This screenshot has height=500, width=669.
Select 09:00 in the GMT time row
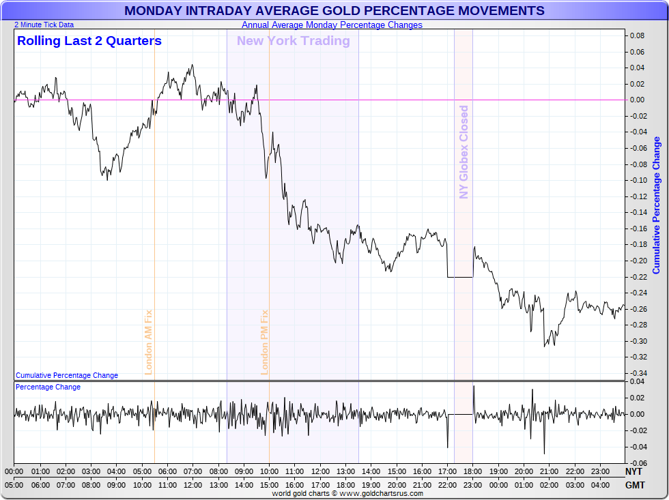point(116,485)
